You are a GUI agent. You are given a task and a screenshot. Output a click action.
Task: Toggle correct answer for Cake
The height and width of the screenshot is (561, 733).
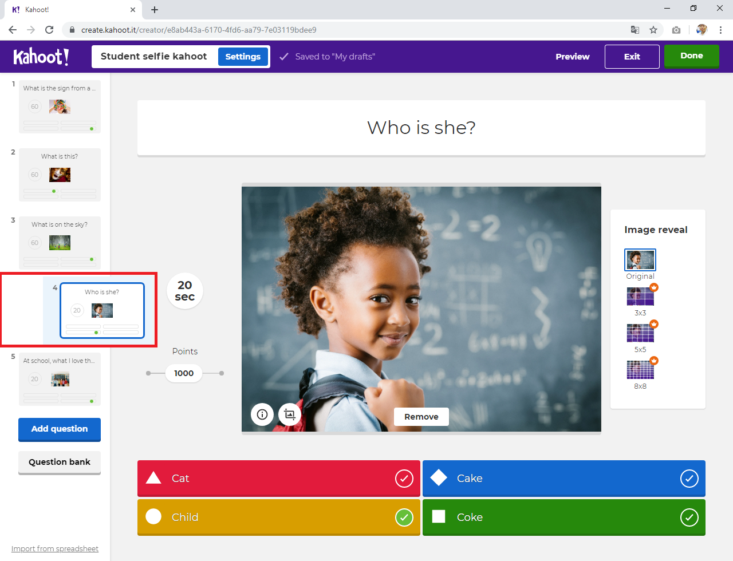coord(689,479)
